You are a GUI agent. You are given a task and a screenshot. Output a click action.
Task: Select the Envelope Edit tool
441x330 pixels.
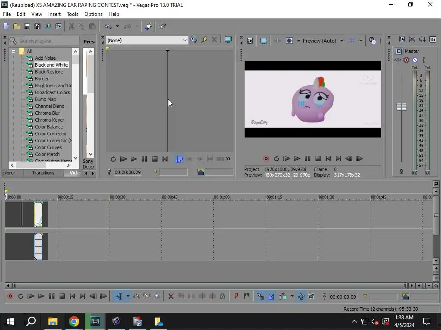pos(137,296)
